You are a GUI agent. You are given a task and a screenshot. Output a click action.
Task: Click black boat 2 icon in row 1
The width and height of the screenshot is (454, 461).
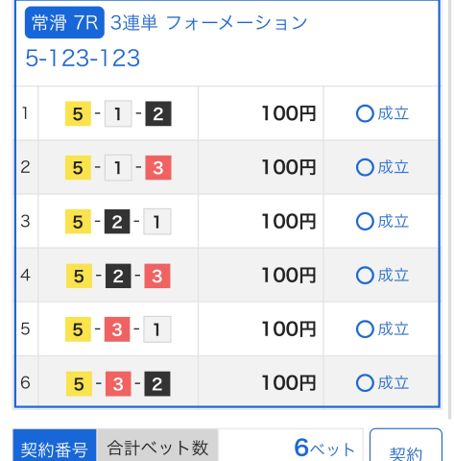pyautogui.click(x=158, y=113)
